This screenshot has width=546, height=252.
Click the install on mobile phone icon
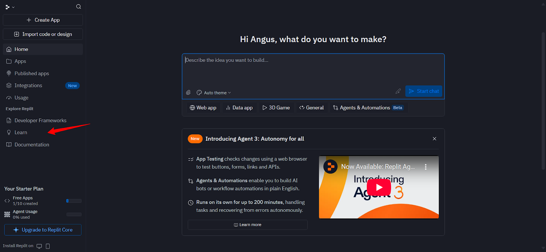pos(48,246)
